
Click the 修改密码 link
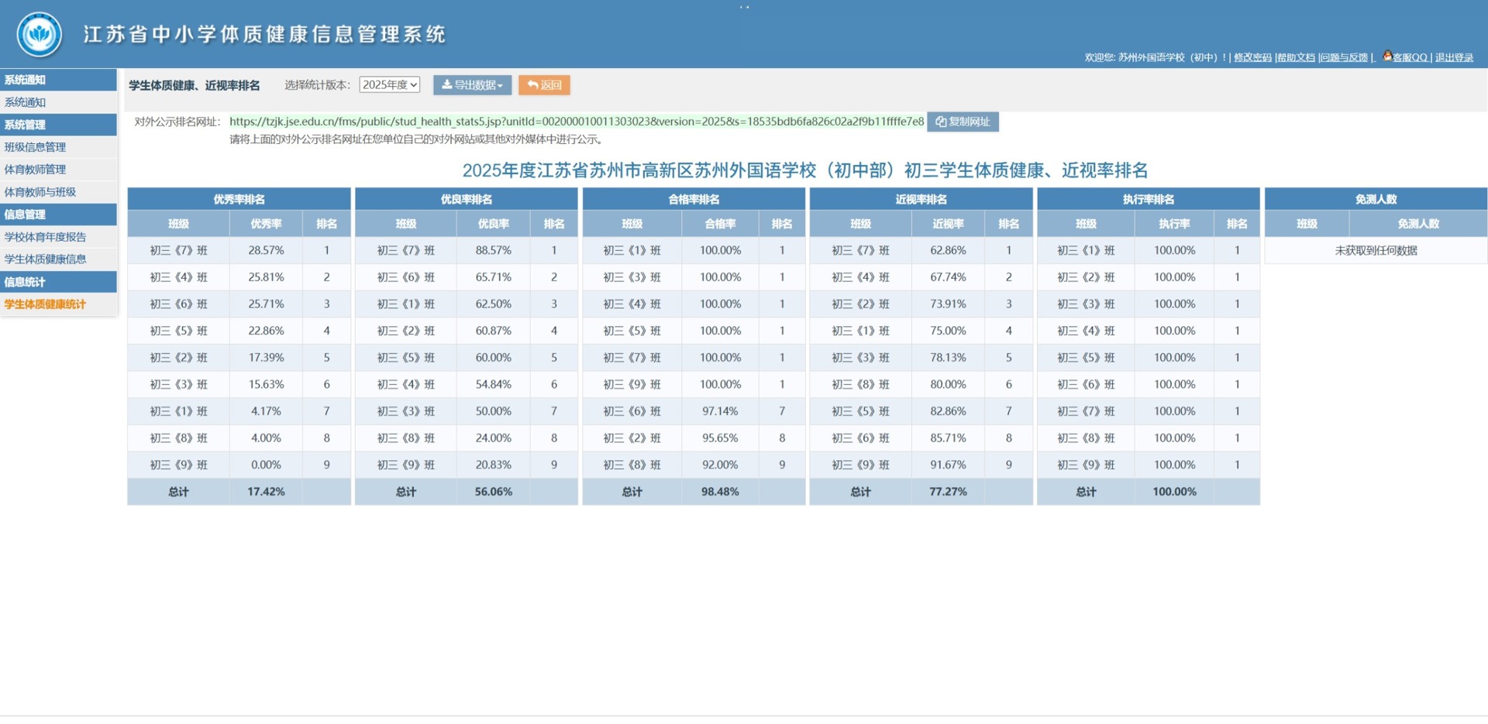point(1252,57)
